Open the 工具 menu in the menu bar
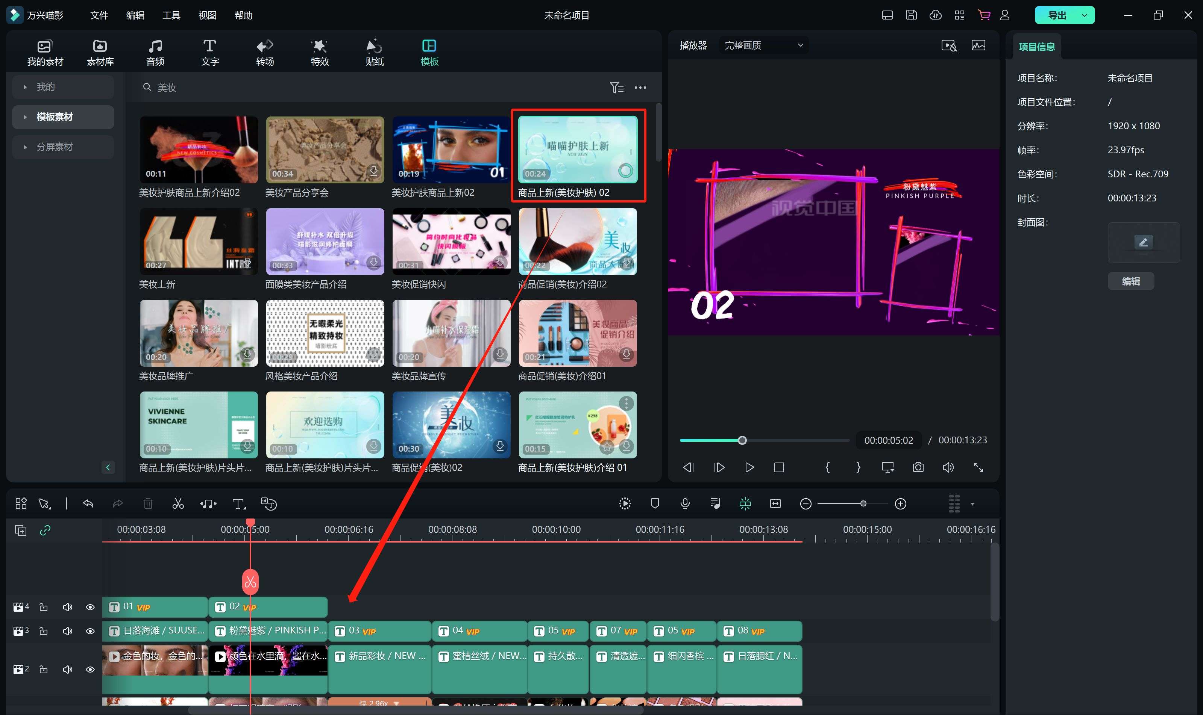The image size is (1203, 715). [x=171, y=15]
